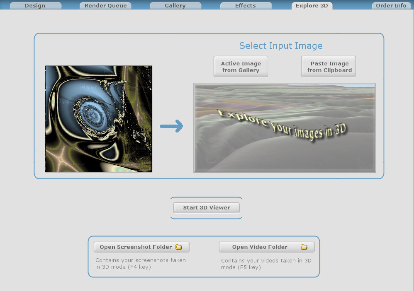The image size is (414, 291).
Task: Open the Order Info tab
Action: point(391,5)
